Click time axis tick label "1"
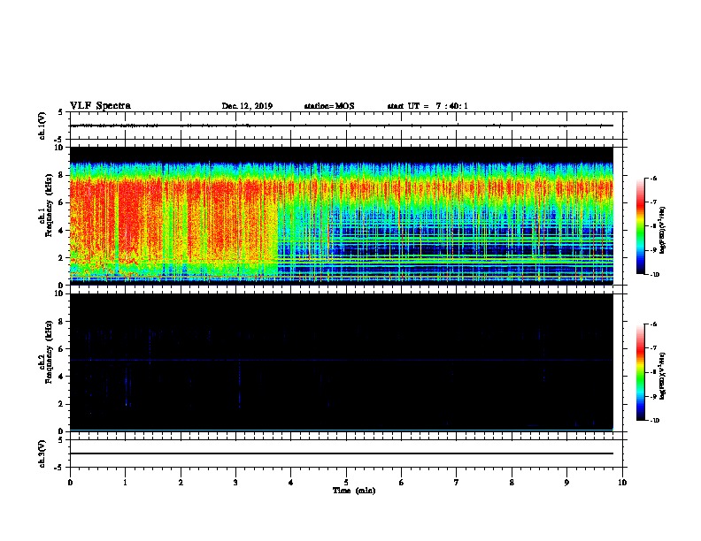 click(126, 483)
